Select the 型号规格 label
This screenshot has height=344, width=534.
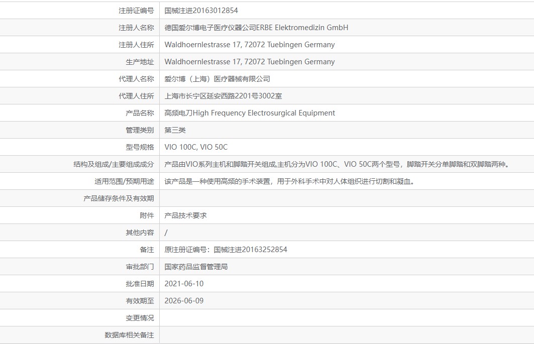(x=140, y=147)
